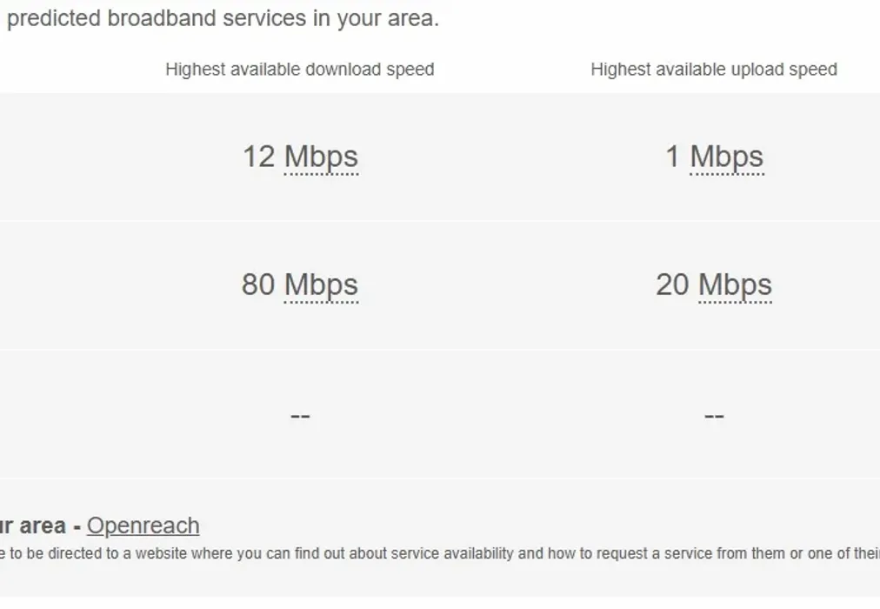Click the Mbps abbreviation beside 1 upload
The width and height of the screenshot is (880, 609).
coord(727,157)
